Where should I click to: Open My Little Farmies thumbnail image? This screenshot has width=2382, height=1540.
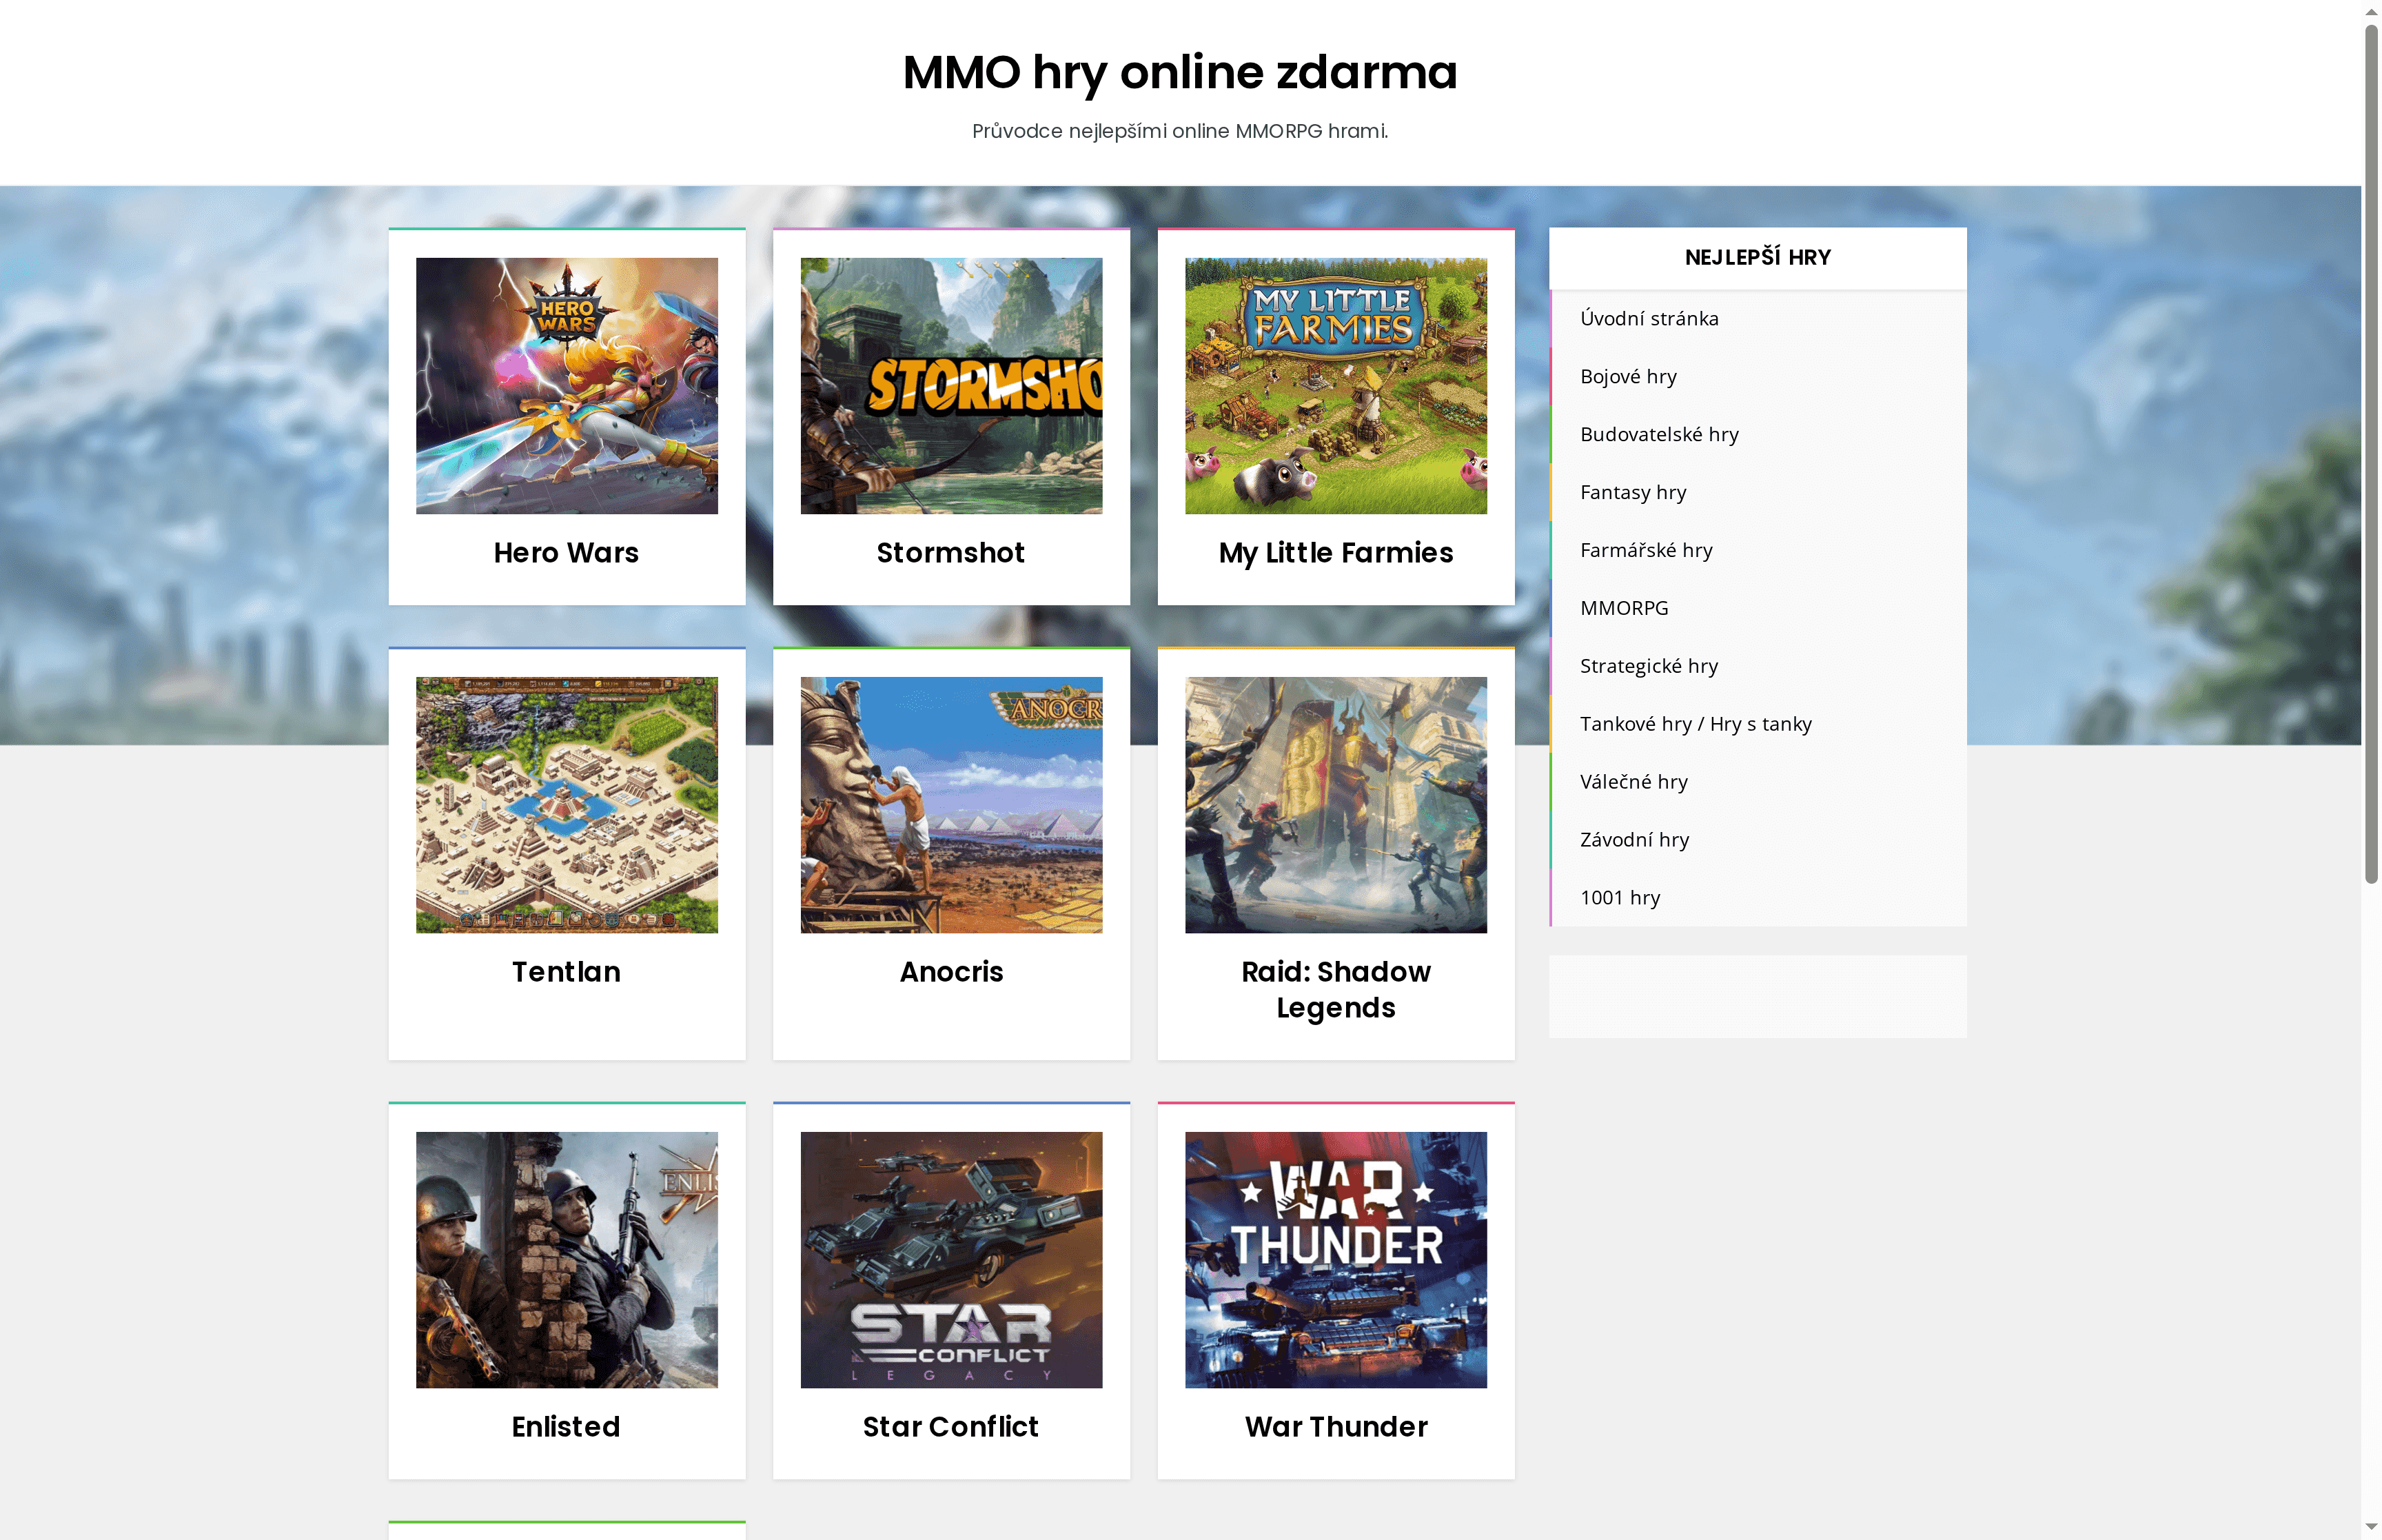(x=1336, y=386)
